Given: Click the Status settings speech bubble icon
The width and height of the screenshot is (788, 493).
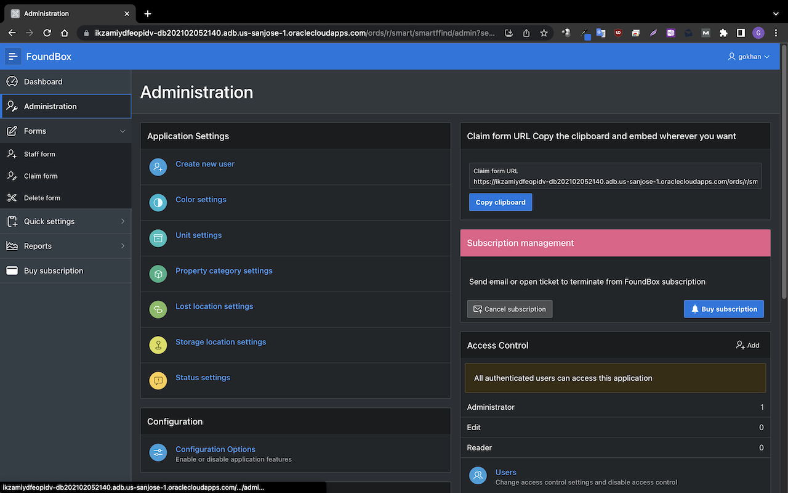Looking at the screenshot, I should [x=158, y=381].
